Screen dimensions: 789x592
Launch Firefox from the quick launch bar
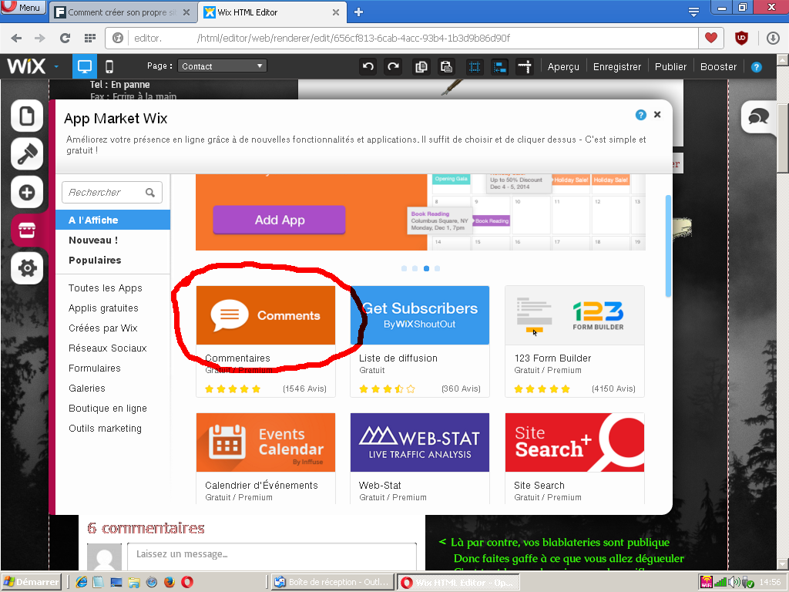[170, 583]
